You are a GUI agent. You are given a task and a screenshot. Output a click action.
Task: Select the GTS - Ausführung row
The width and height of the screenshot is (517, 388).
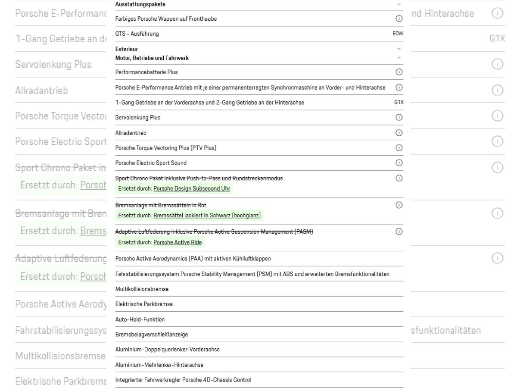click(259, 34)
